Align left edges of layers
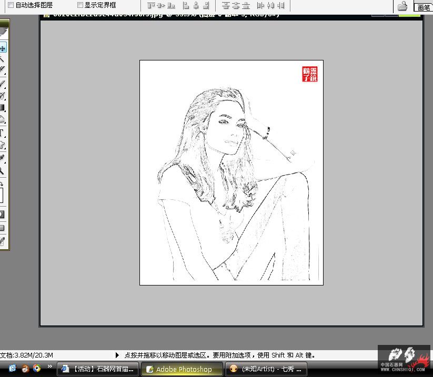The width and height of the screenshot is (433, 377). click(x=186, y=5)
